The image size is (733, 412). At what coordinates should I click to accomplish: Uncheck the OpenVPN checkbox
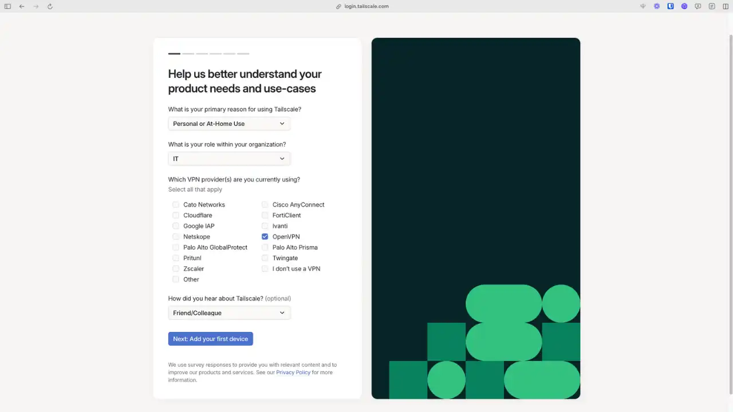click(x=265, y=237)
